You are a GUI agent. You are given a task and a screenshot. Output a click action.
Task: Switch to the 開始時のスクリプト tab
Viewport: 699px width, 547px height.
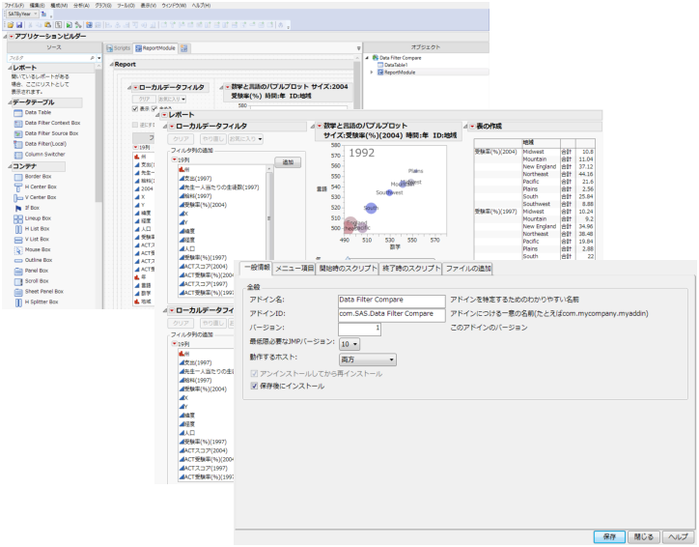(348, 269)
